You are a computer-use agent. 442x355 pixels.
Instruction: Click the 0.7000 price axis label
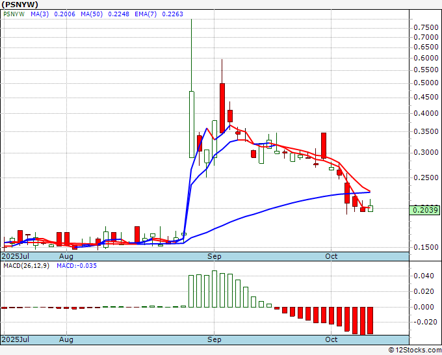426,37
